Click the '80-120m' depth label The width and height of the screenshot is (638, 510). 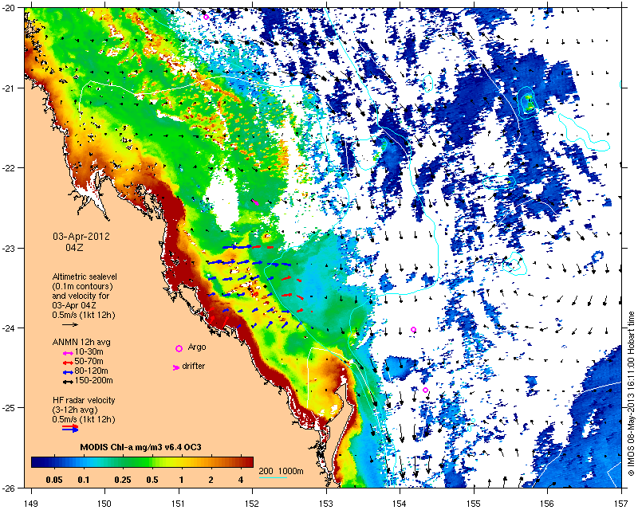[92, 371]
